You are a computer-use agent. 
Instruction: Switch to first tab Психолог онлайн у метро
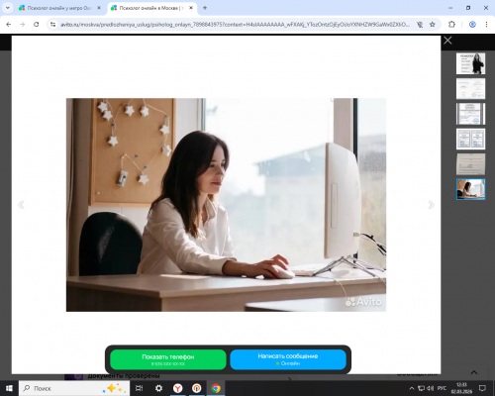(59, 8)
